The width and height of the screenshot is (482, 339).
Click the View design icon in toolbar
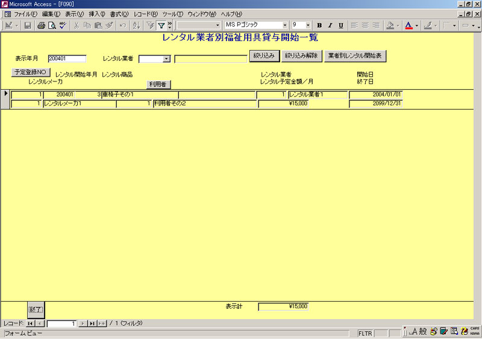click(x=8, y=25)
